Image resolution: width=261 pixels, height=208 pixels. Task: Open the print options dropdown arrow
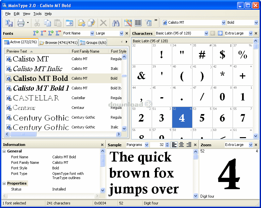click(28, 23)
